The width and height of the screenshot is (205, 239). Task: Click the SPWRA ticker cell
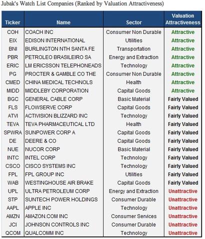[x=13, y=132]
